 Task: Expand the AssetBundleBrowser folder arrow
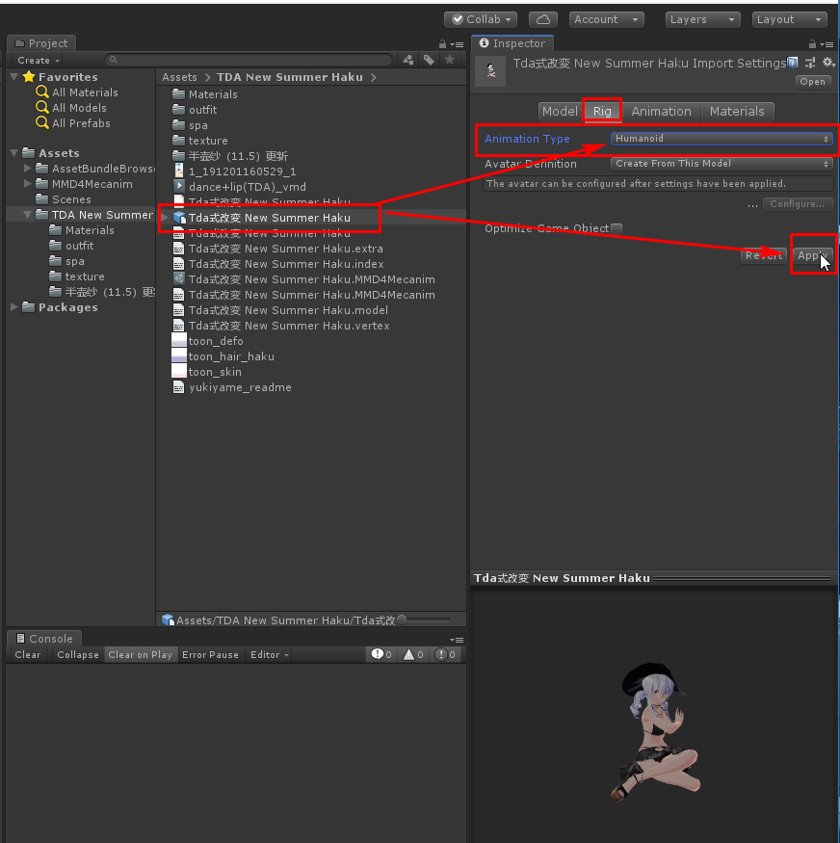[x=27, y=169]
